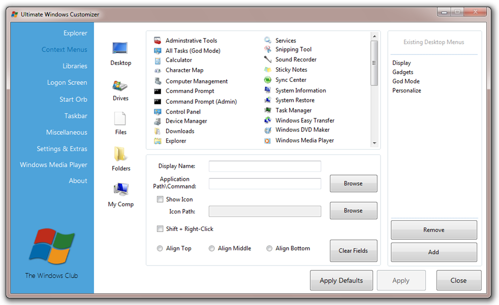499x305 pixels.
Task: Click the Clear Fields button
Action: (353, 250)
